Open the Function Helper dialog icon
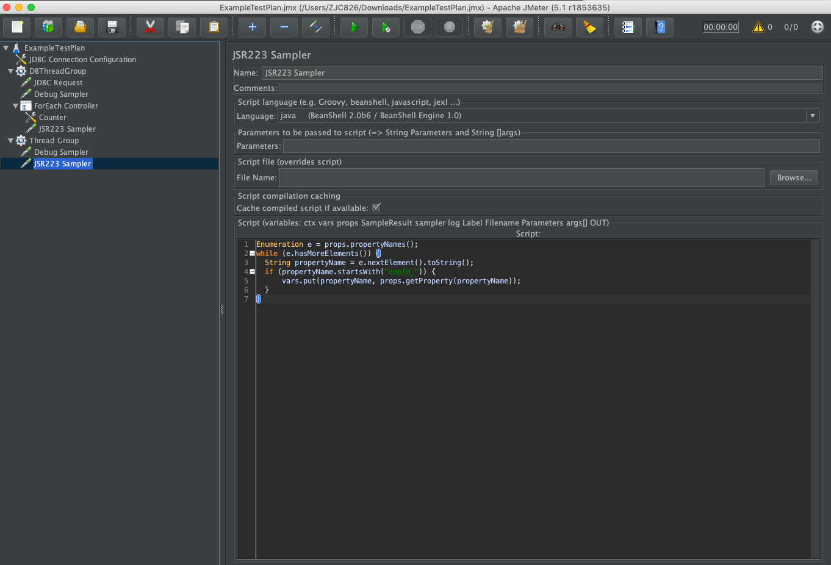831x565 pixels. 628,27
